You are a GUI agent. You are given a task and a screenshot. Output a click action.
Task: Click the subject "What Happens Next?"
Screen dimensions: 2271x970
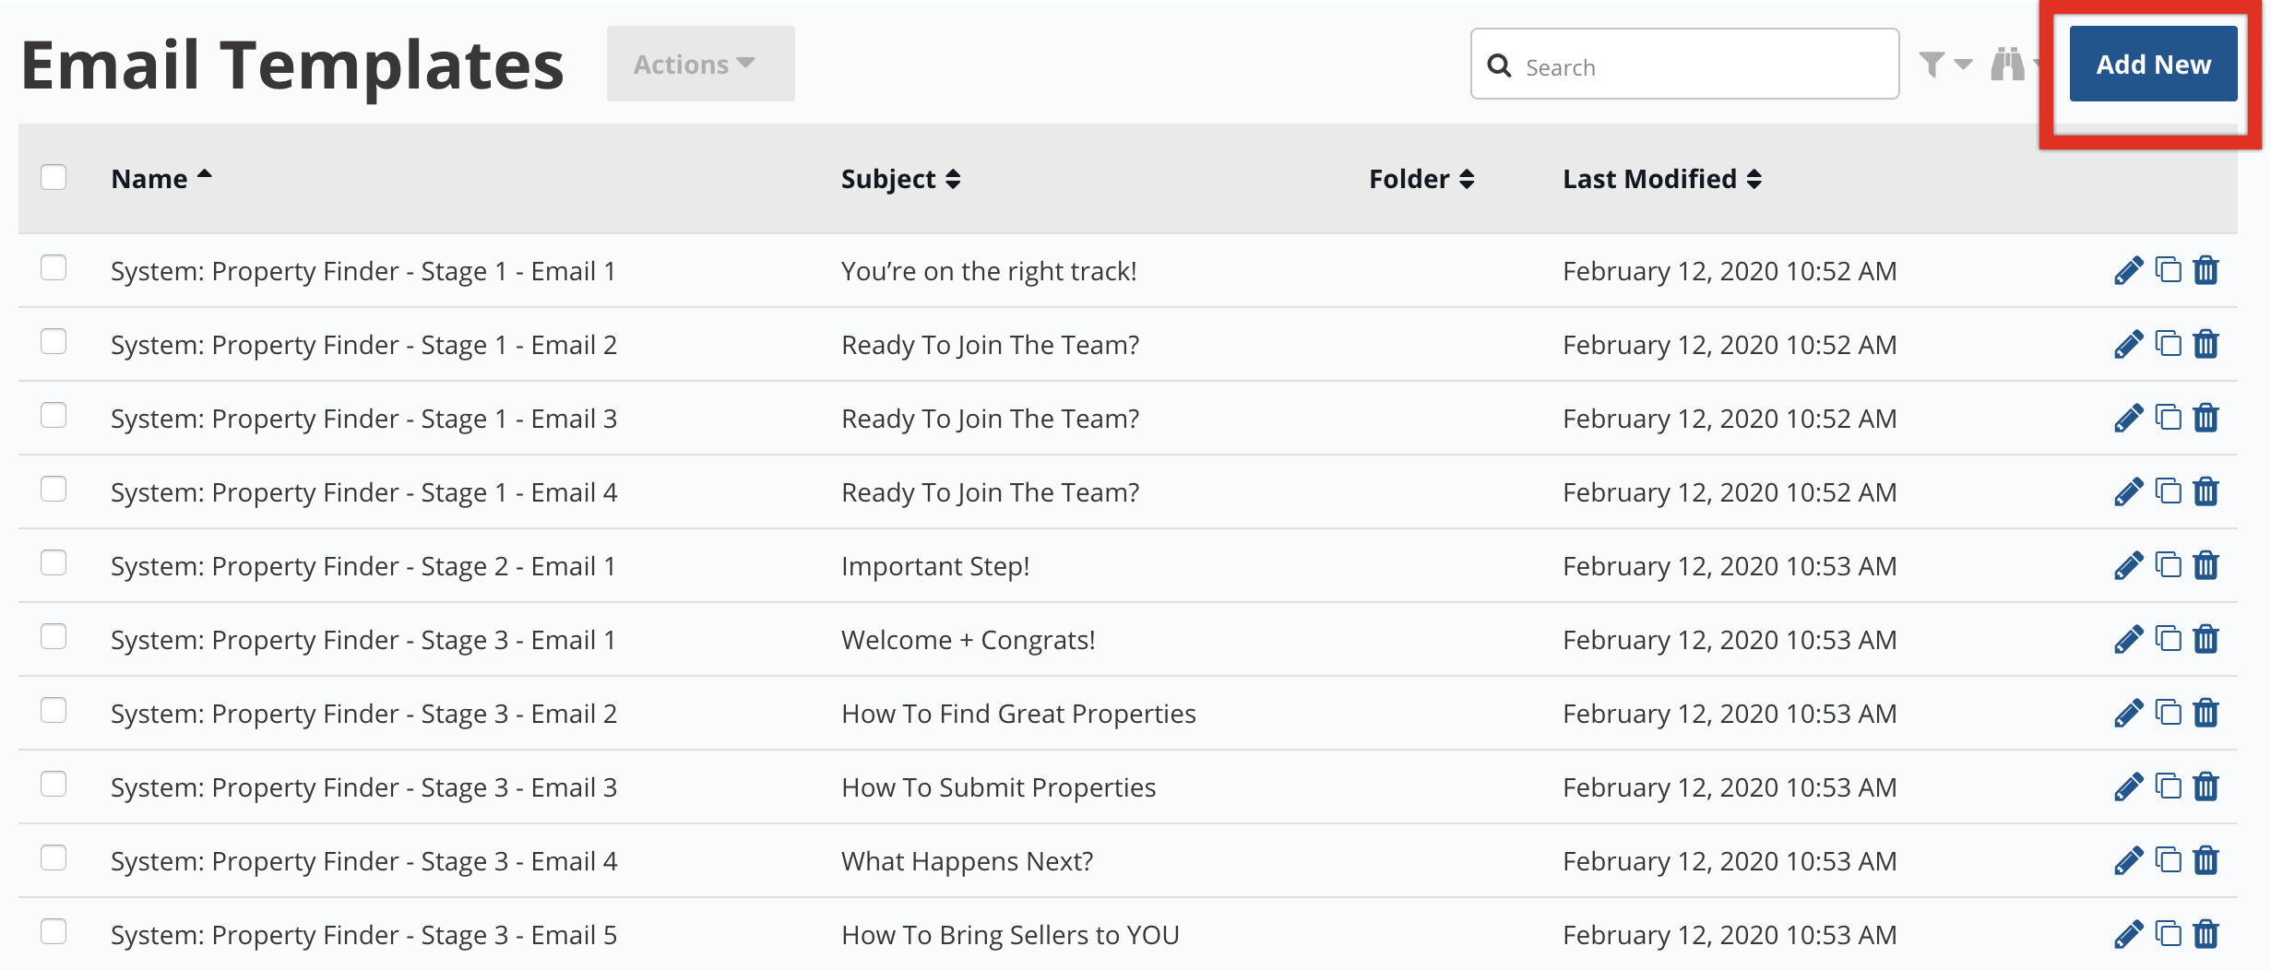point(967,861)
